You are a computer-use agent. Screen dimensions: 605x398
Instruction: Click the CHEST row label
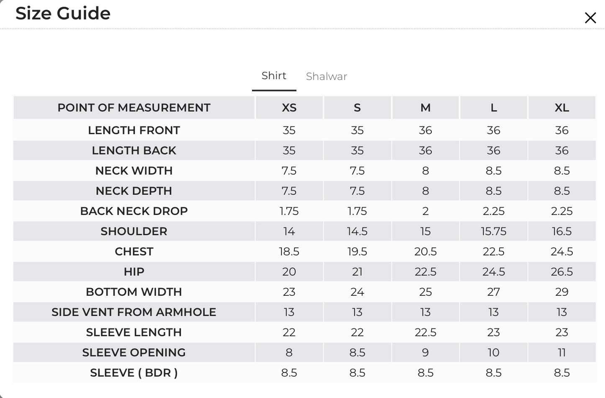coord(134,251)
